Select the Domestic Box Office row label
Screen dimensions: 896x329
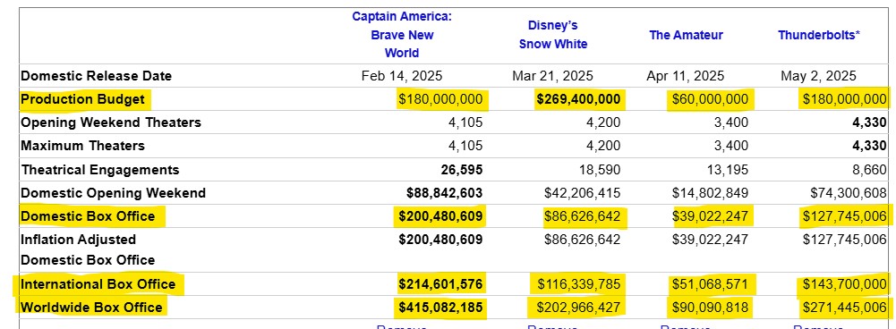[x=88, y=216]
